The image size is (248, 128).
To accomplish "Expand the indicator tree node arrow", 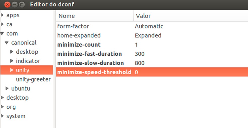I will coord(12,61).
